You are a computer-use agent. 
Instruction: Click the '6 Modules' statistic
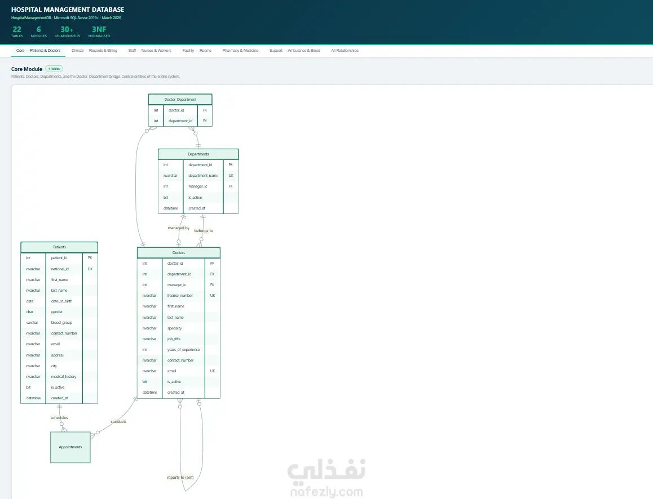(x=39, y=32)
